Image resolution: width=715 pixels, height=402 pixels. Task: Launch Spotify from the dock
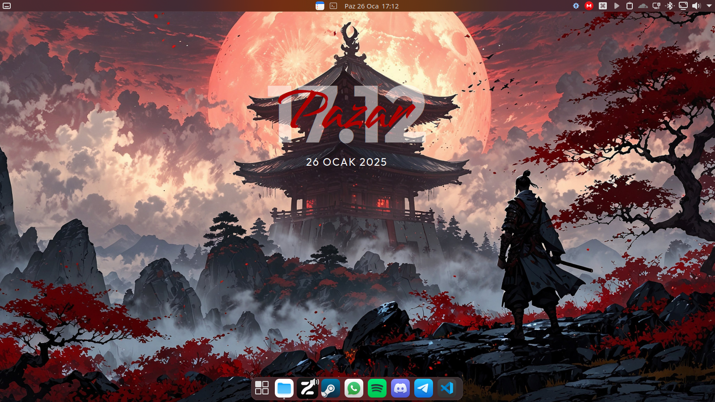click(377, 388)
